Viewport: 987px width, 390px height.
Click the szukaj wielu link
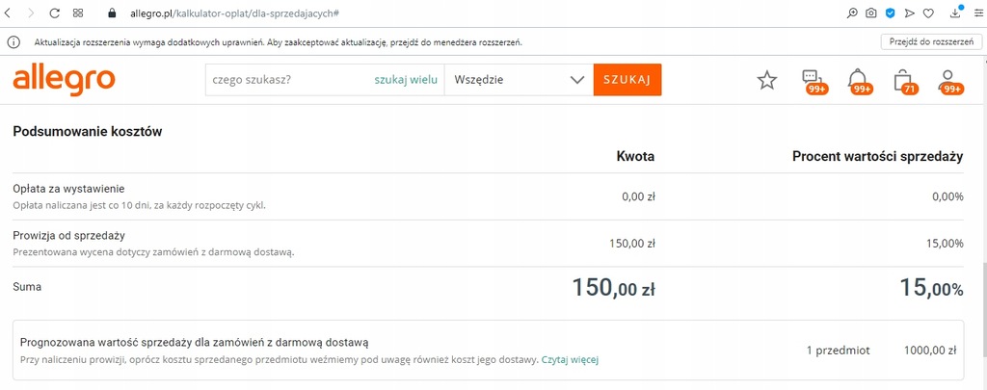coord(406,80)
